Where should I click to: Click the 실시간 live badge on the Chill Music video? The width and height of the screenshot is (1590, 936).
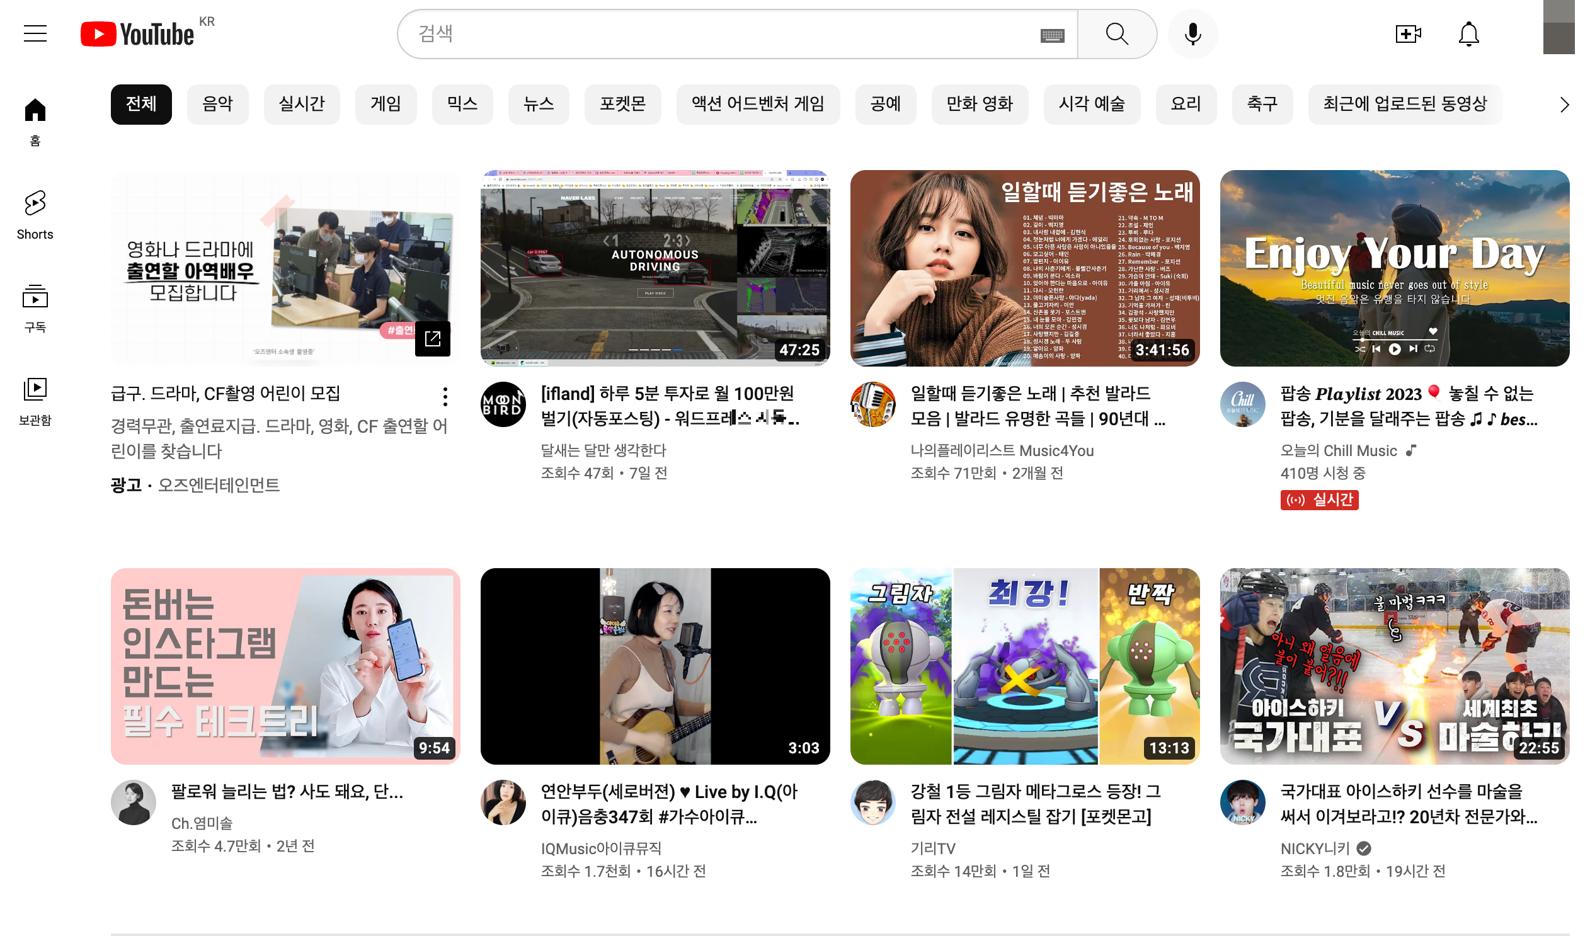(1318, 499)
